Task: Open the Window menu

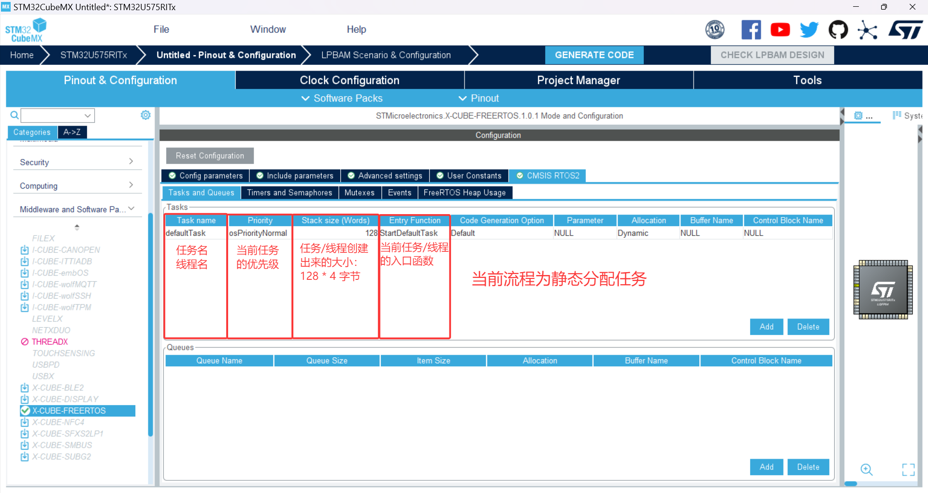Action: pos(268,29)
